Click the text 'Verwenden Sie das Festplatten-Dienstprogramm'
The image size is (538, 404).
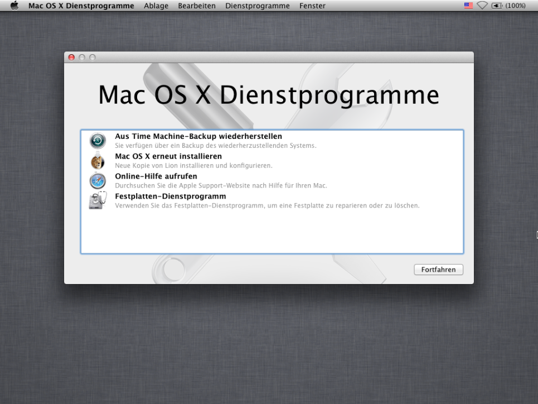(x=190, y=206)
